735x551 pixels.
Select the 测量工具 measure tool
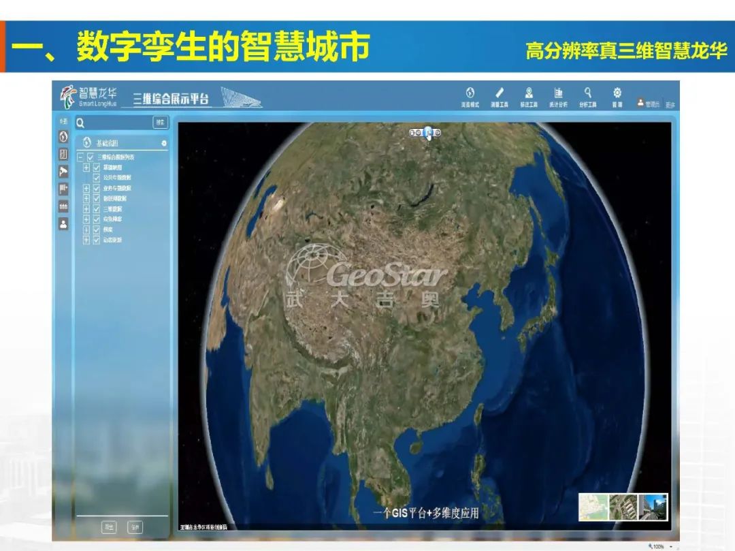[500, 95]
